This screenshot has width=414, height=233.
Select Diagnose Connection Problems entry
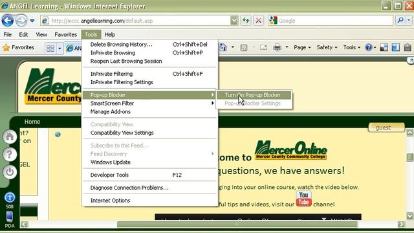pyautogui.click(x=150, y=188)
